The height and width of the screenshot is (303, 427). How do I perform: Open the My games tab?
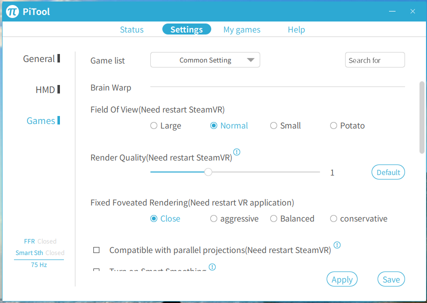click(242, 29)
